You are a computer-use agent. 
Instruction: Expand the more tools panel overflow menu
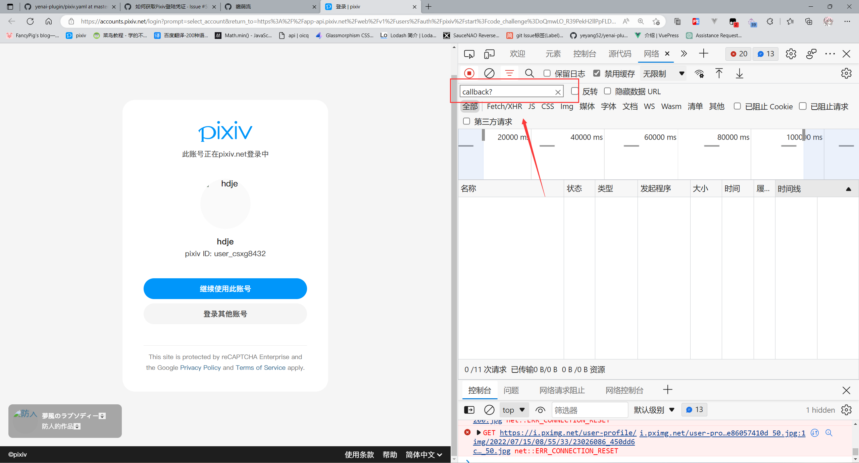[684, 54]
